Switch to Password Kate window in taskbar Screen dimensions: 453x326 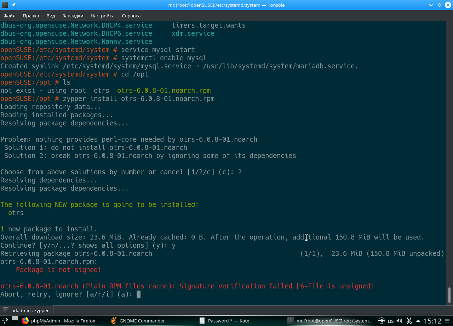click(224, 321)
